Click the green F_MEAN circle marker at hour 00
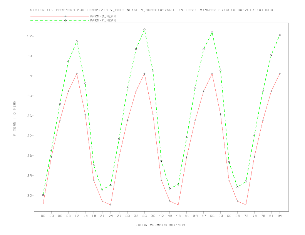 [x=43, y=195]
